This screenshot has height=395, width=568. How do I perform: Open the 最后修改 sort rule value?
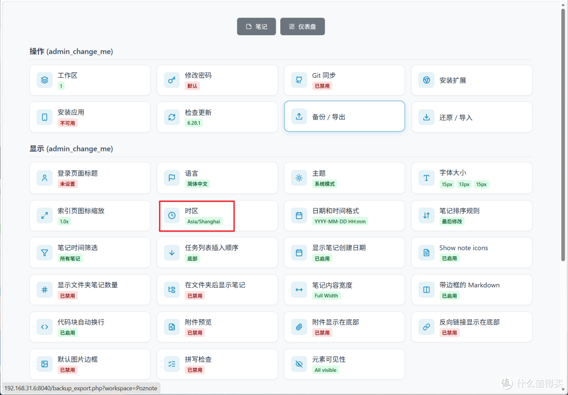tap(452, 221)
